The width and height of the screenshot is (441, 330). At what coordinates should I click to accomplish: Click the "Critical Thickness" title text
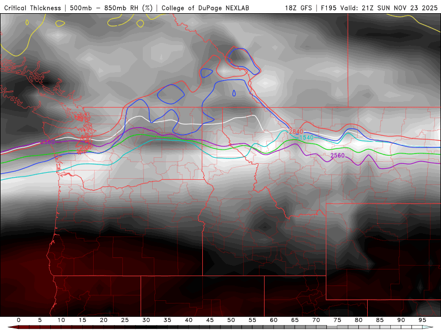[33, 8]
